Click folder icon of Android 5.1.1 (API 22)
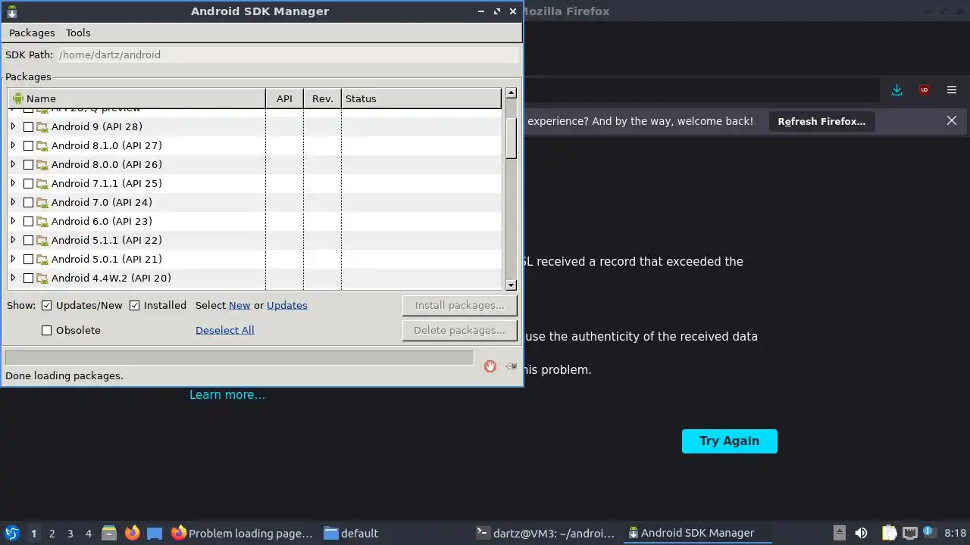 click(42, 241)
